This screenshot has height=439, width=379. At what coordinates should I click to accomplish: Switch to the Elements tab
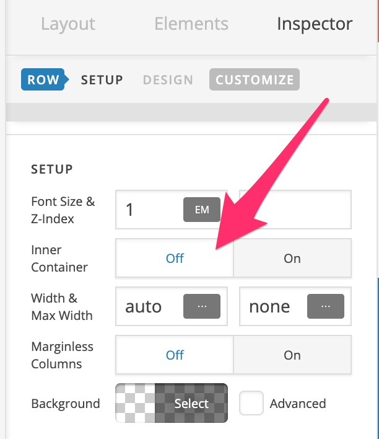[x=191, y=24]
